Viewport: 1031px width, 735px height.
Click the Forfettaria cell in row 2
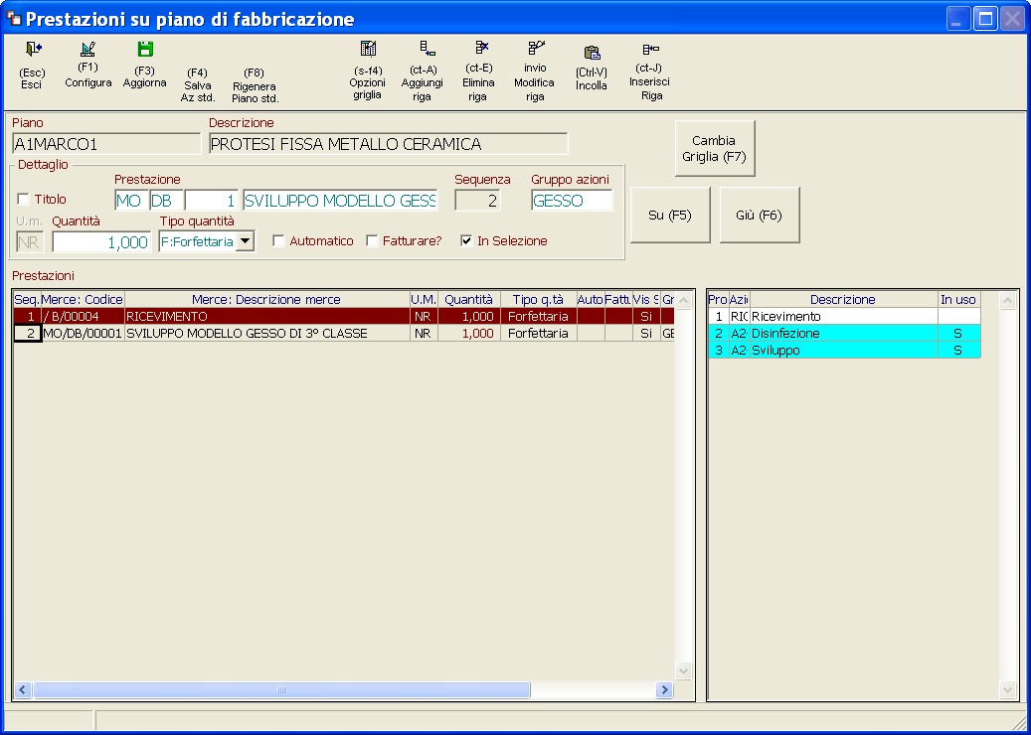pos(539,334)
